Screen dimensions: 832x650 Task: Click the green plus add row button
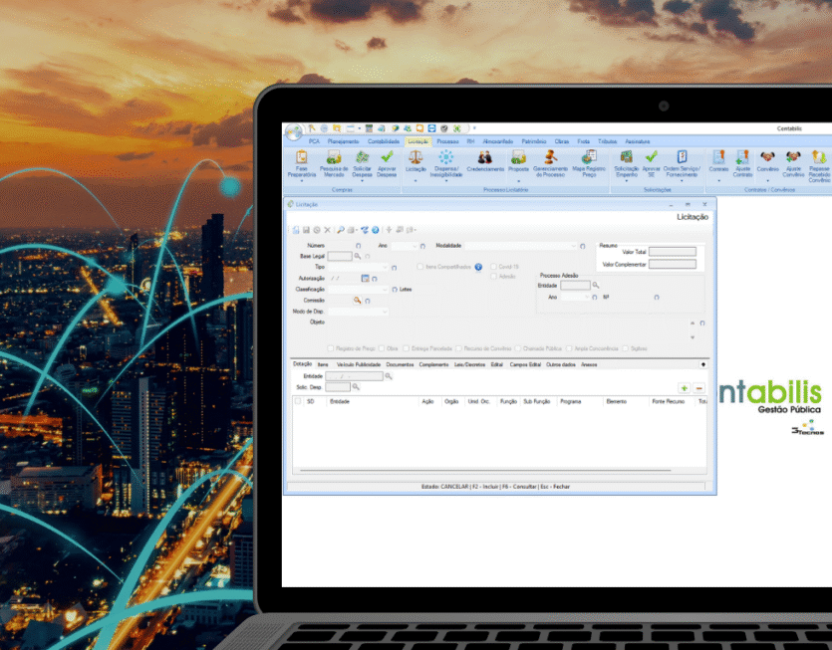click(x=684, y=387)
